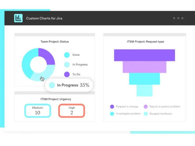Click the Request a change legend label
The height and width of the screenshot is (146, 195).
127,107
